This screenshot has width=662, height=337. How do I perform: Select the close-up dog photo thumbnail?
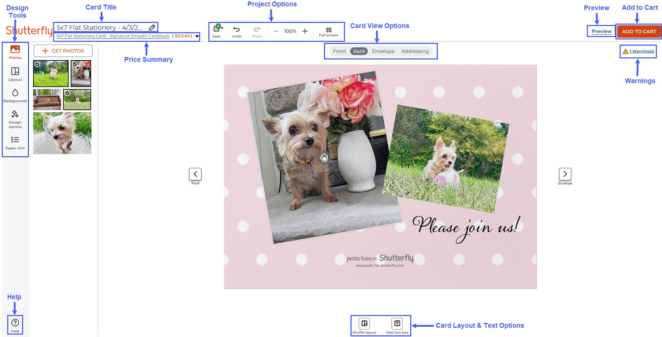62,133
